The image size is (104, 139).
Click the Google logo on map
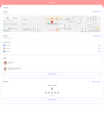(x=6, y=31)
